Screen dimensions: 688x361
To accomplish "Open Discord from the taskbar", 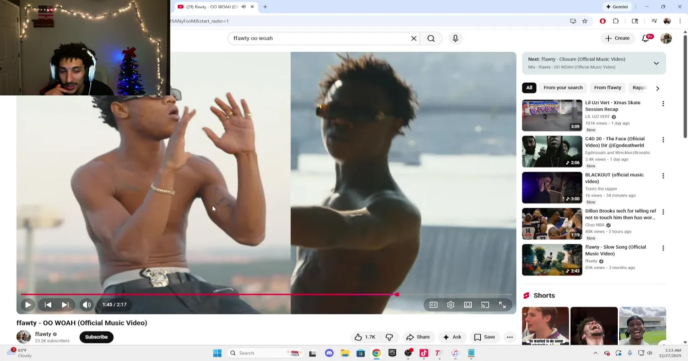I will pos(329,353).
